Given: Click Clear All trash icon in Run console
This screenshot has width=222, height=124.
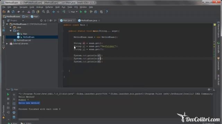Looking at the screenshot, I should [x=14, y=117].
